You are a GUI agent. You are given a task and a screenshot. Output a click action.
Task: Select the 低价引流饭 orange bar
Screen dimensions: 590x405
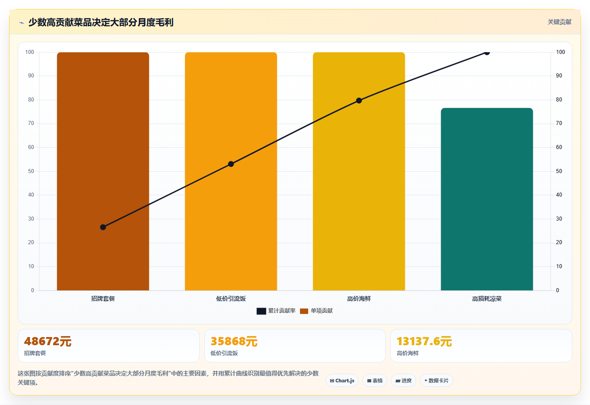[x=231, y=171]
